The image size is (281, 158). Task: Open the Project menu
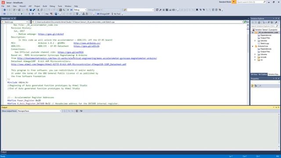coord(37,6)
